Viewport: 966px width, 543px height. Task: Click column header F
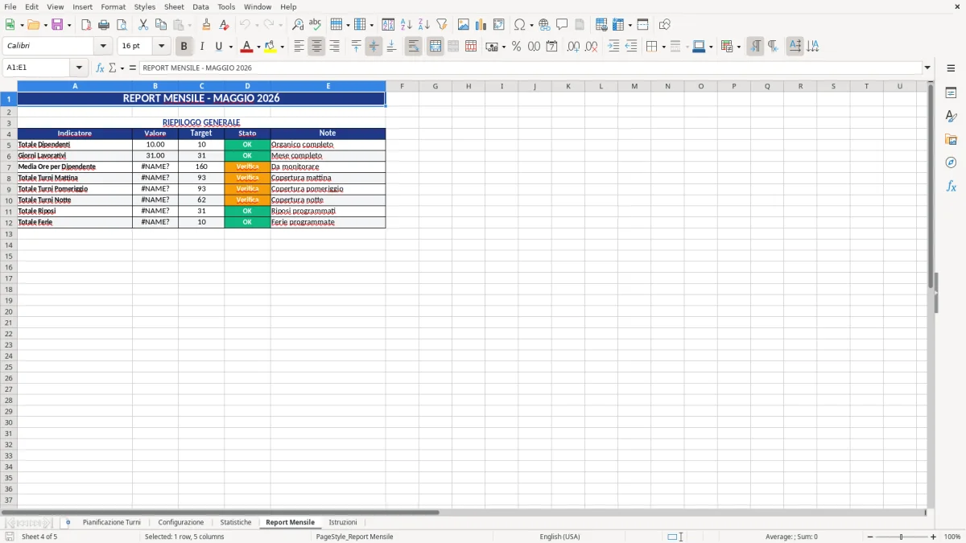[402, 86]
